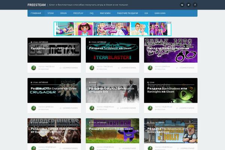
Task: Click the author avatar under the BlackShadows post
Action: click(150, 108)
